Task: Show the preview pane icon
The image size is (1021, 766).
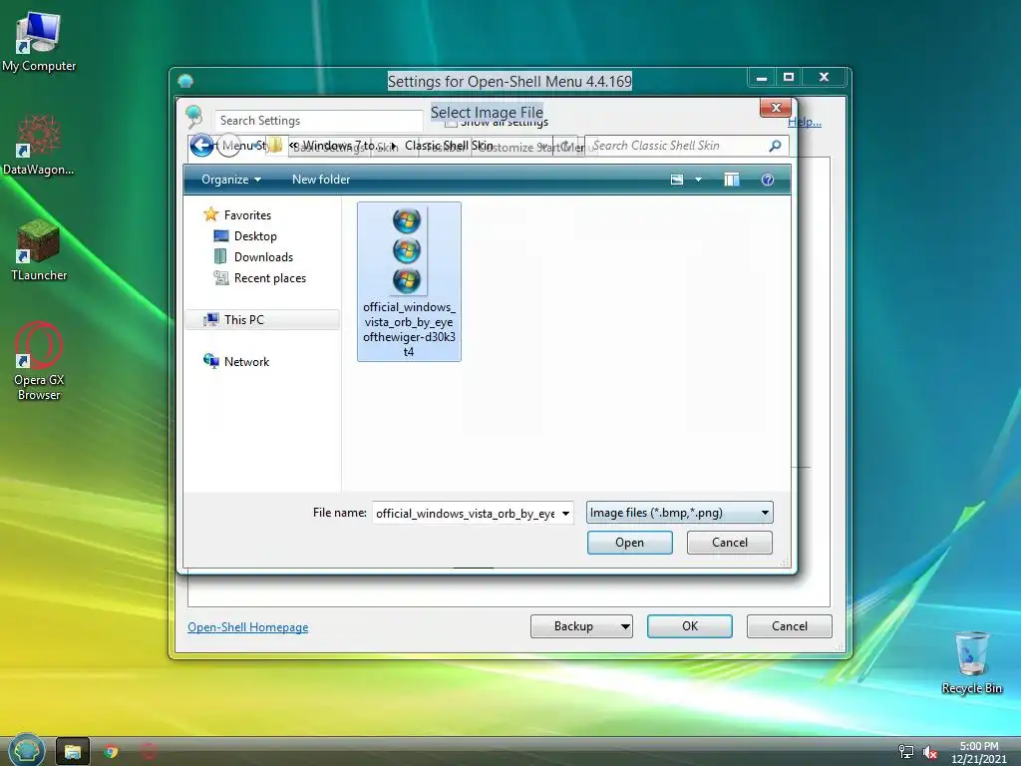Action: click(x=731, y=180)
